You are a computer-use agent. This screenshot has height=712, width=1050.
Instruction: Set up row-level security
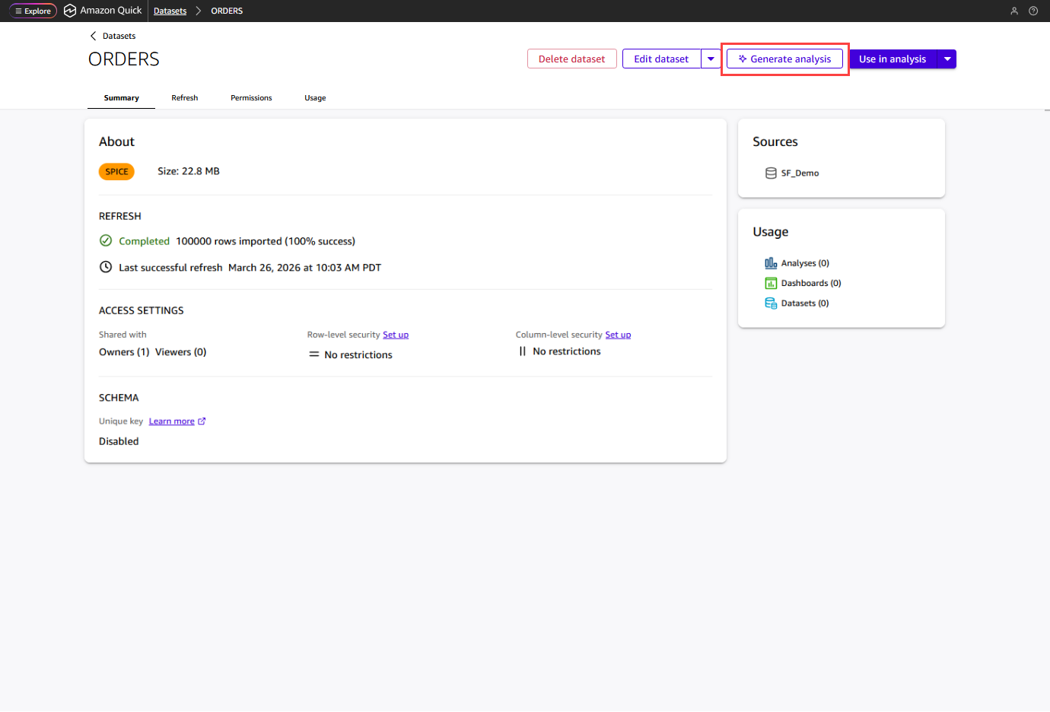[x=396, y=334]
